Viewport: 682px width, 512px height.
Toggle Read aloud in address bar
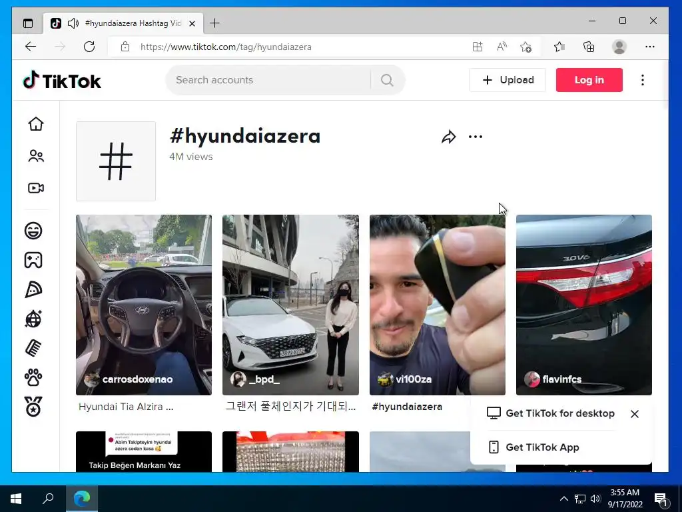click(x=502, y=47)
